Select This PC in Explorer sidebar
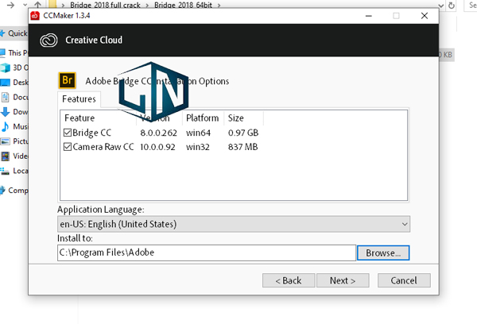 14,53
